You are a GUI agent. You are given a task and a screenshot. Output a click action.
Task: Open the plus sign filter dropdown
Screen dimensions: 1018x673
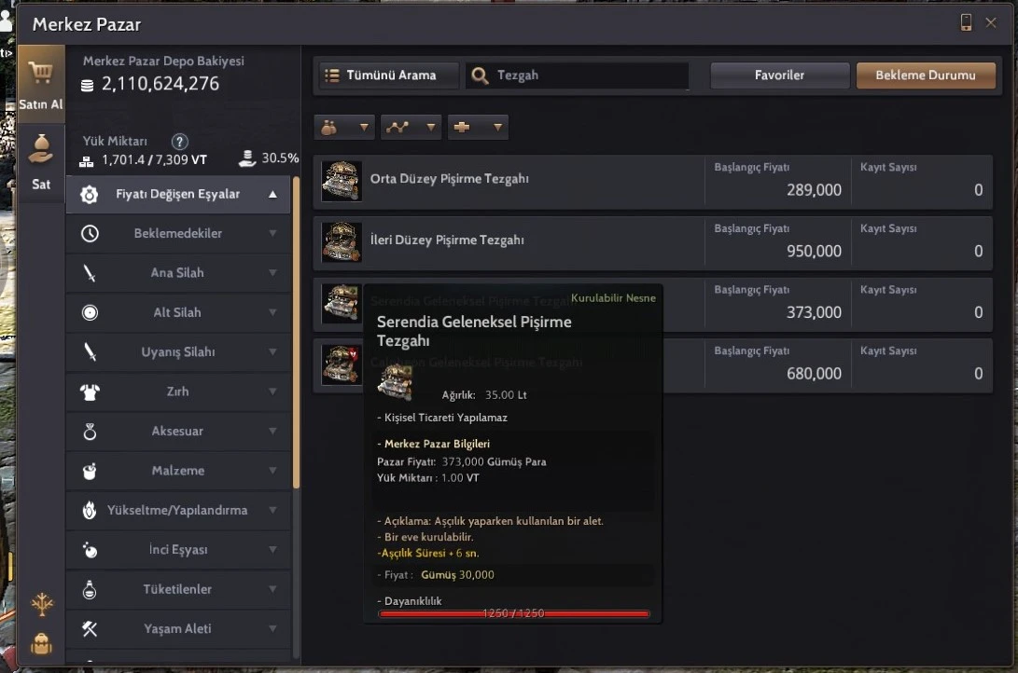point(478,127)
